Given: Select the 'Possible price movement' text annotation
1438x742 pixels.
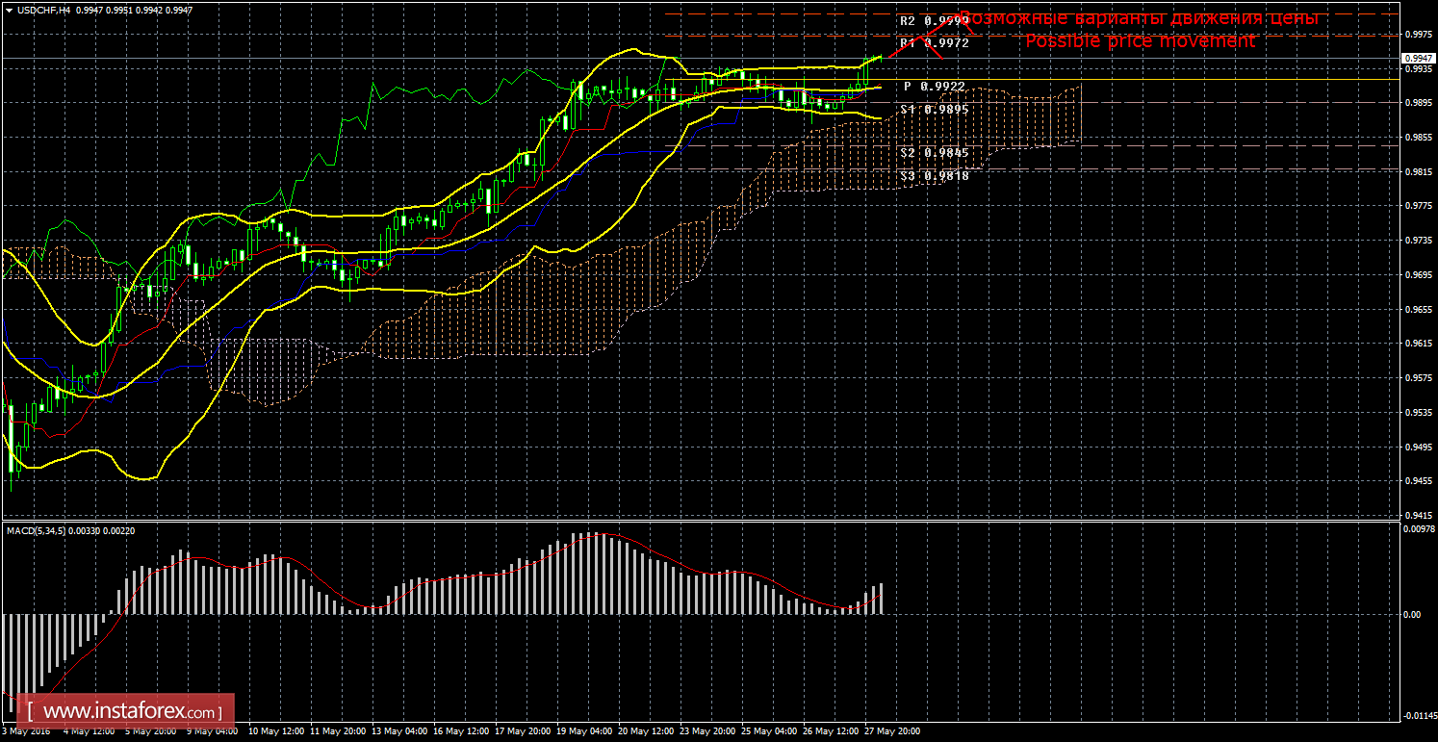Looking at the screenshot, I should point(1140,41).
